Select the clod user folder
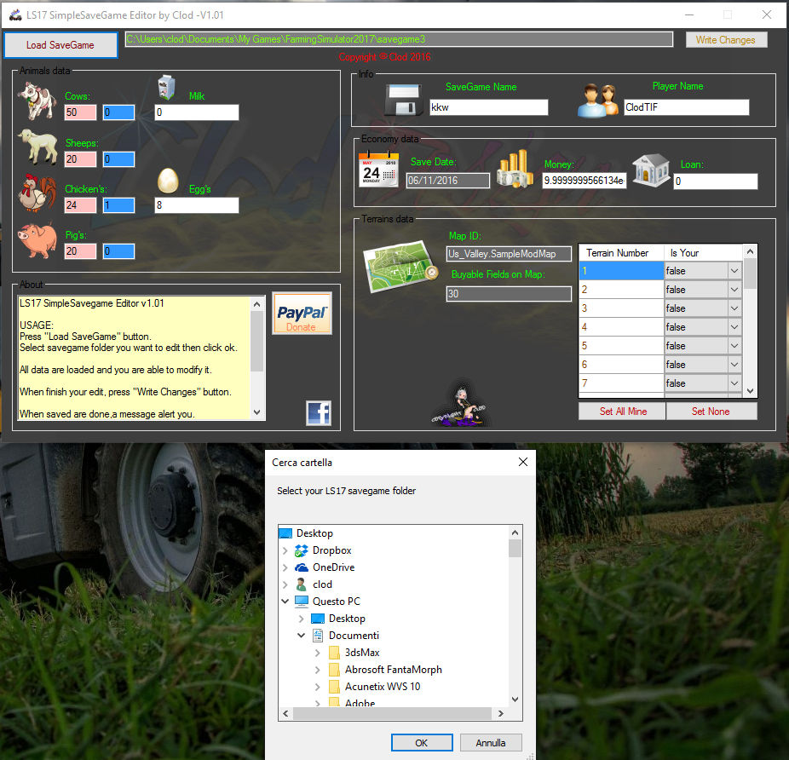This screenshot has width=789, height=760. coord(322,584)
